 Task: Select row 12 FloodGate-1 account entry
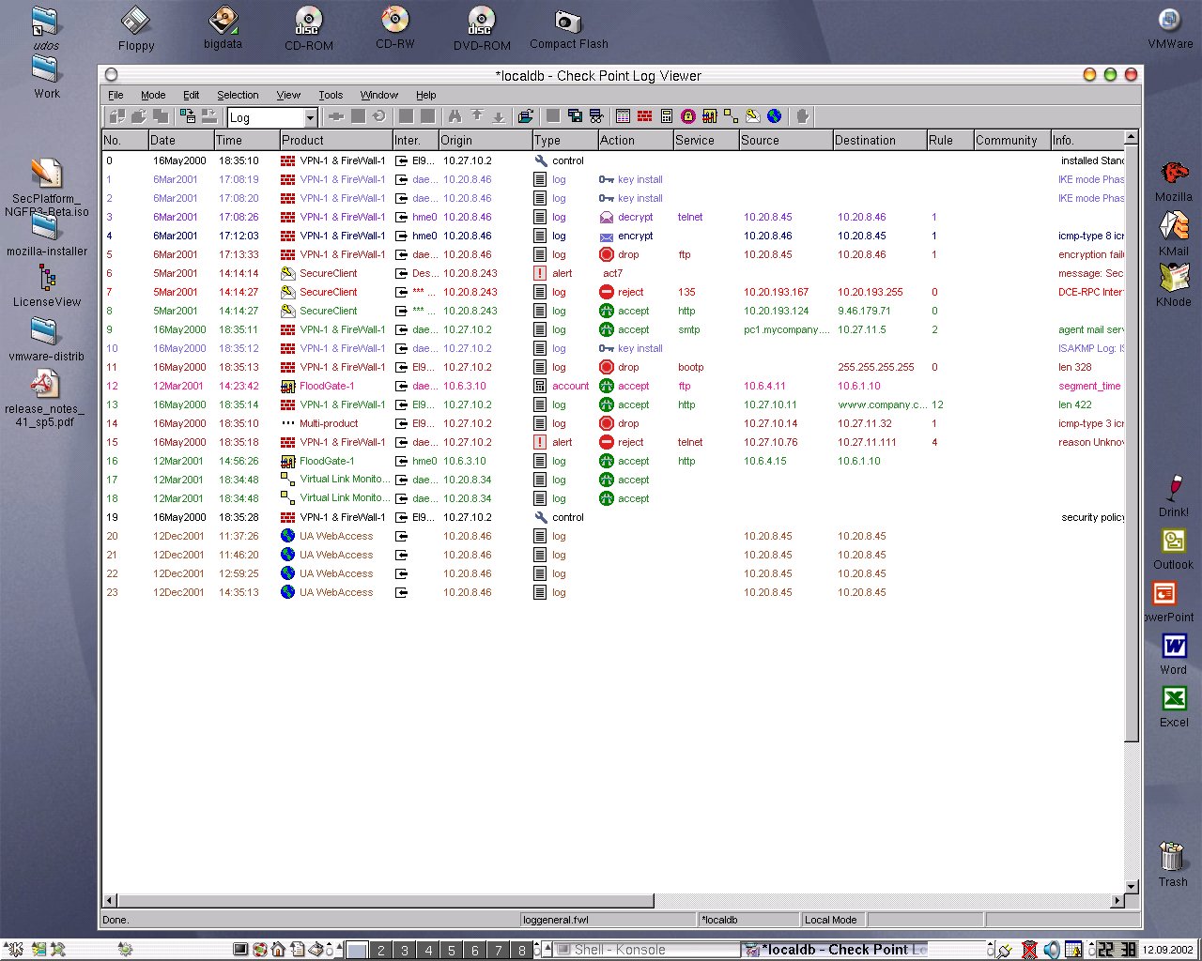tap(613, 386)
